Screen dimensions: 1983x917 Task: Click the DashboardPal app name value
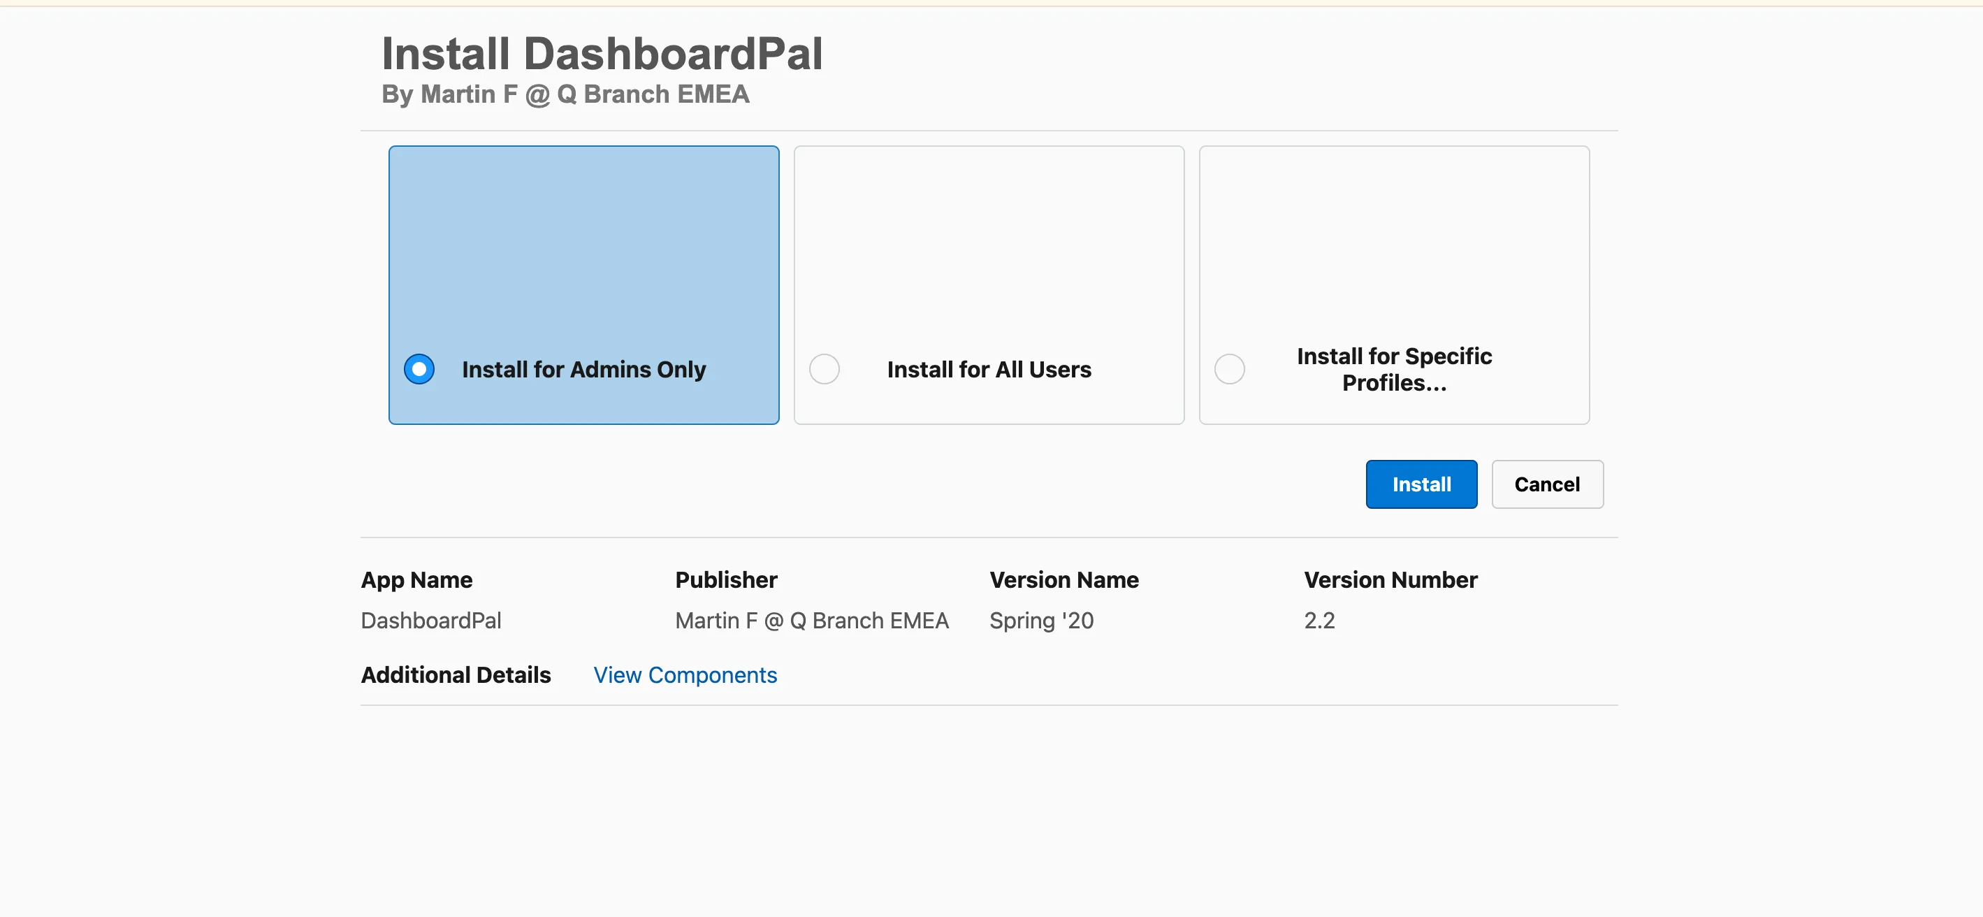[430, 621]
